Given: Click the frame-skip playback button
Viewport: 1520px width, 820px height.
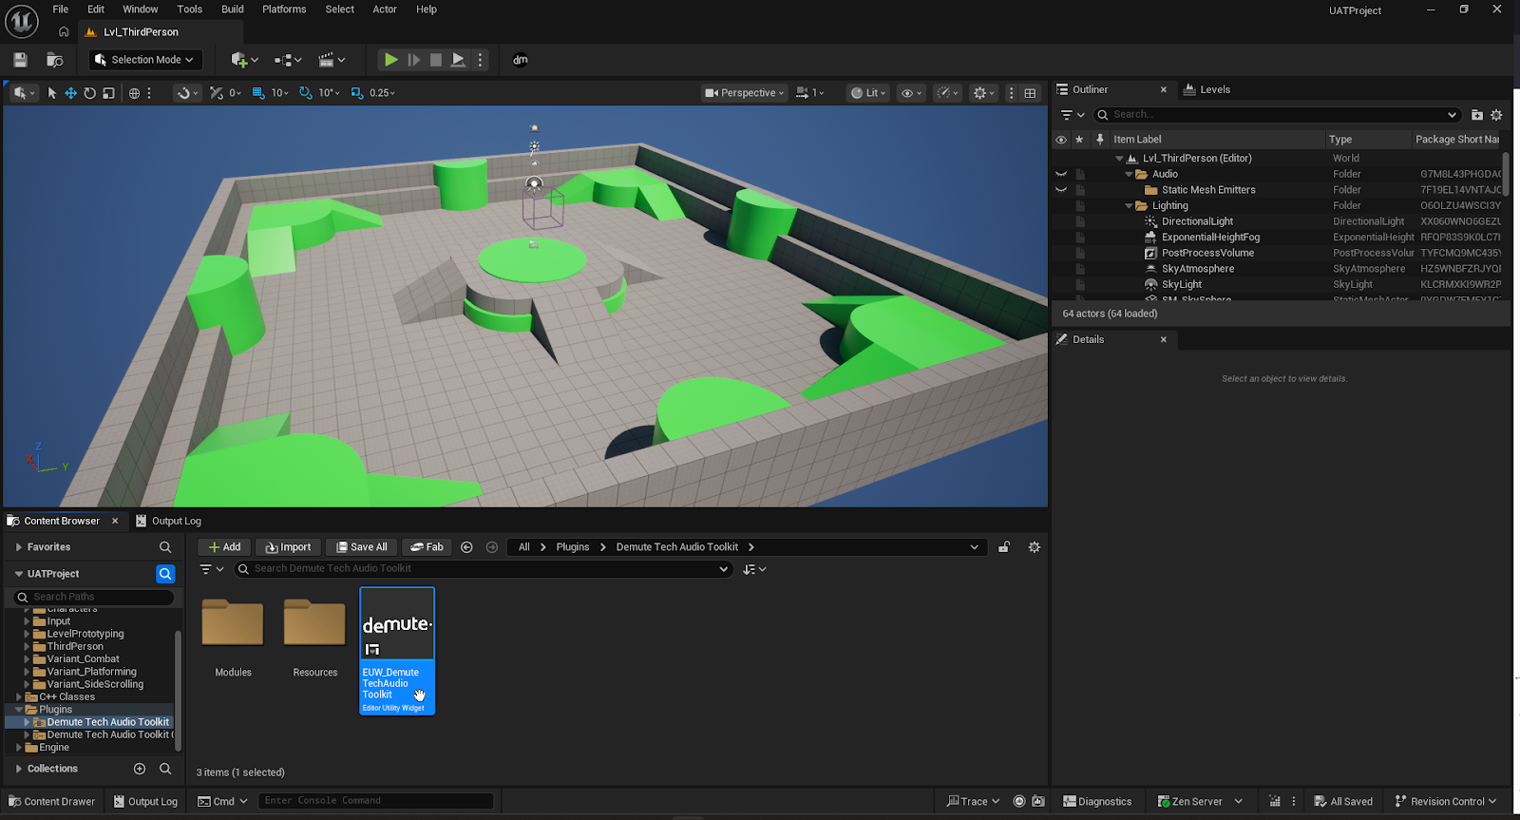Looking at the screenshot, I should click(414, 60).
